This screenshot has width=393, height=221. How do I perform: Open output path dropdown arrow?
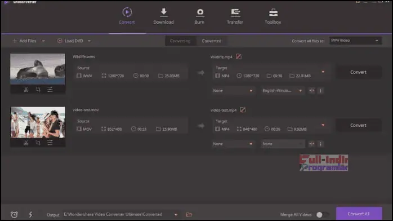pos(176,215)
